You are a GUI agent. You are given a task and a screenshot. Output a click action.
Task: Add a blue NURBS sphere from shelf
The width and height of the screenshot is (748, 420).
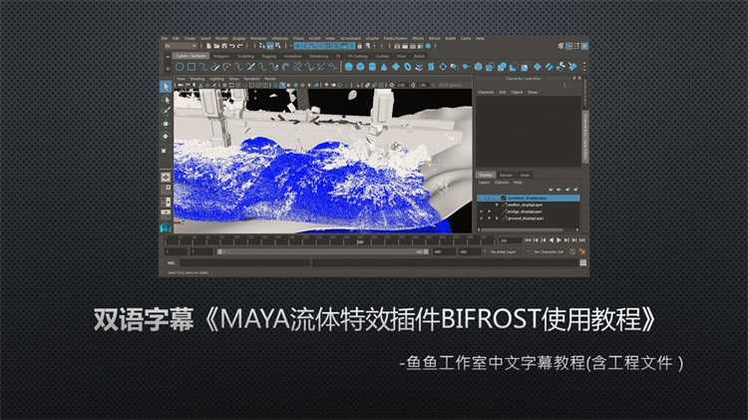[x=349, y=67]
